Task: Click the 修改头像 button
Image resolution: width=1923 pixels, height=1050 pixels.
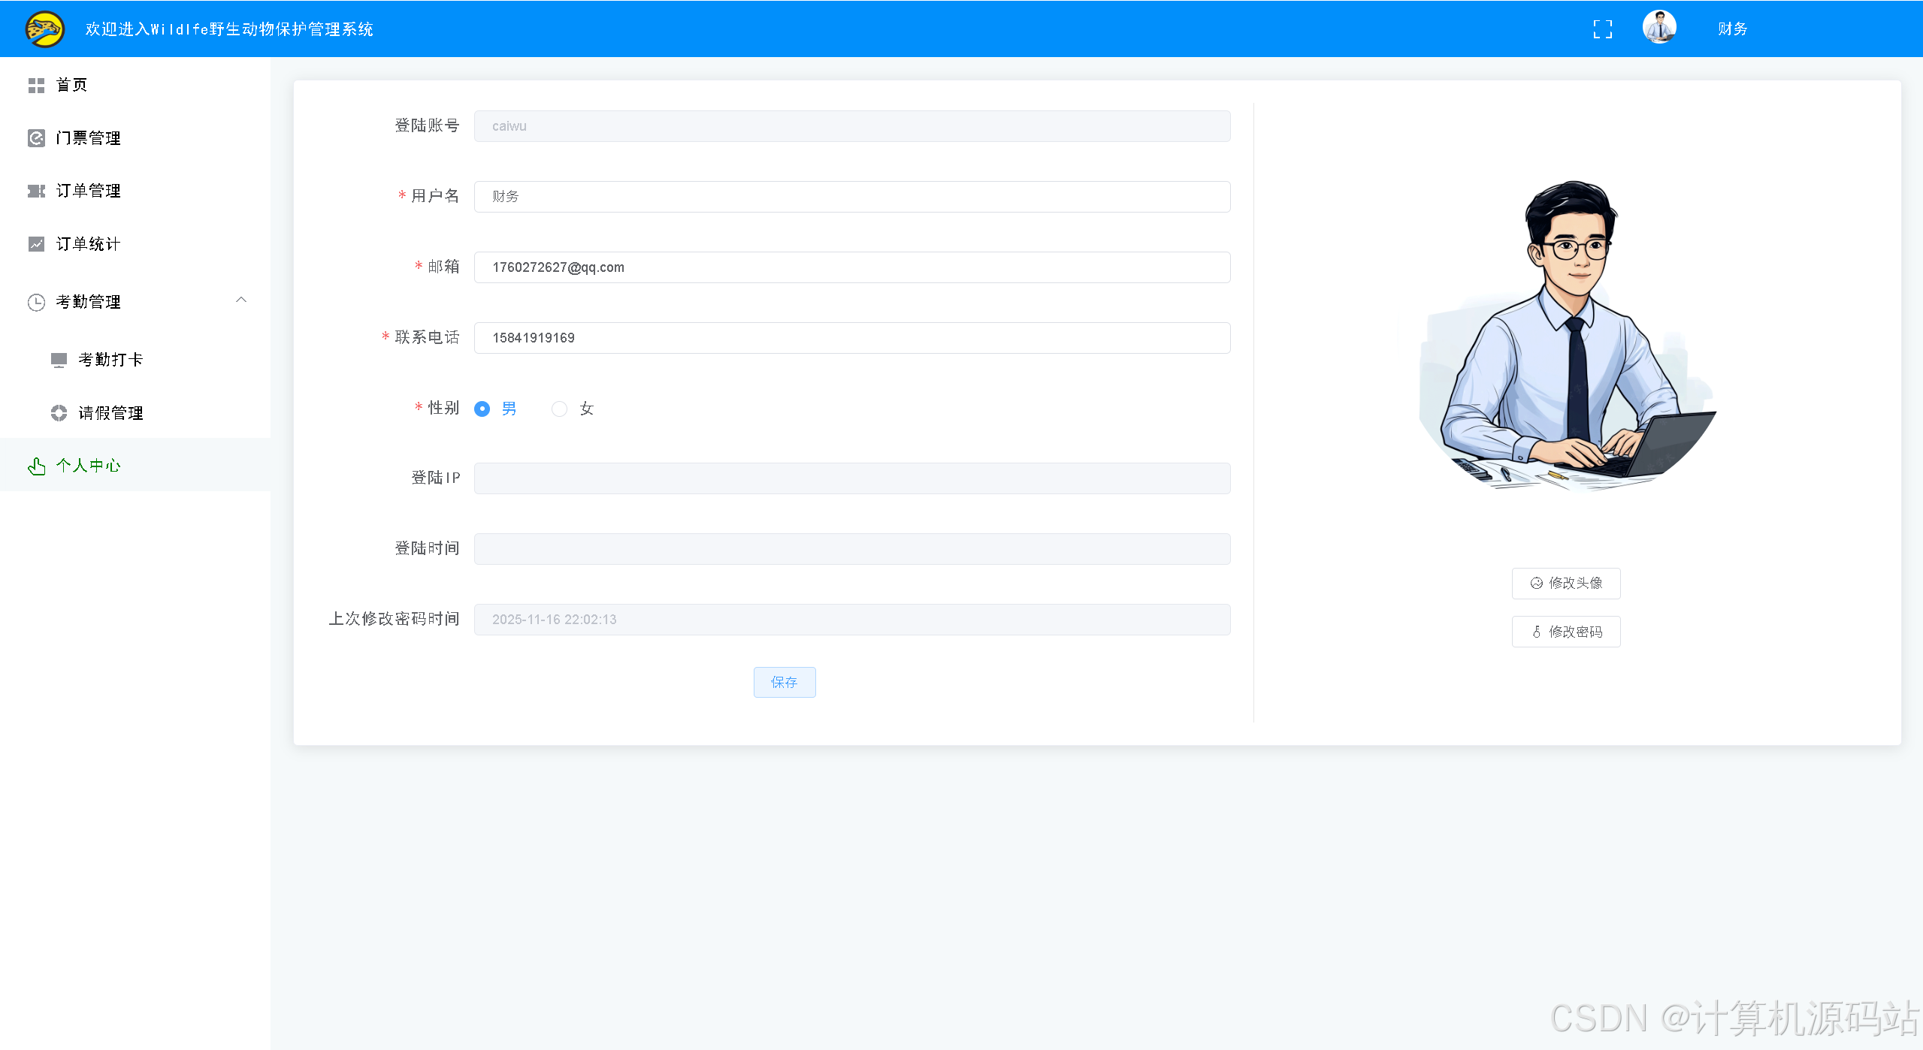Action: point(1566,584)
